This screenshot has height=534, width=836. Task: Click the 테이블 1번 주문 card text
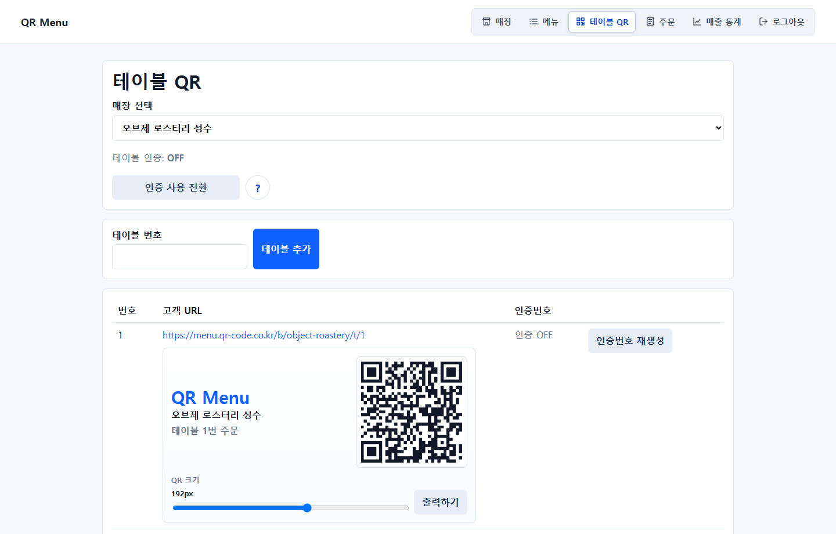(205, 431)
